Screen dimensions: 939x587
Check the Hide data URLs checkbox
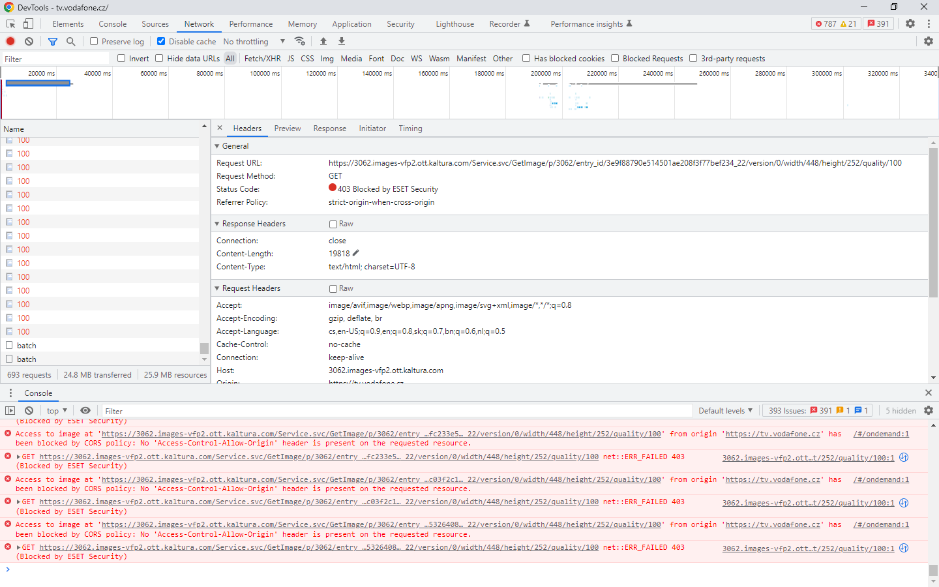pyautogui.click(x=159, y=58)
